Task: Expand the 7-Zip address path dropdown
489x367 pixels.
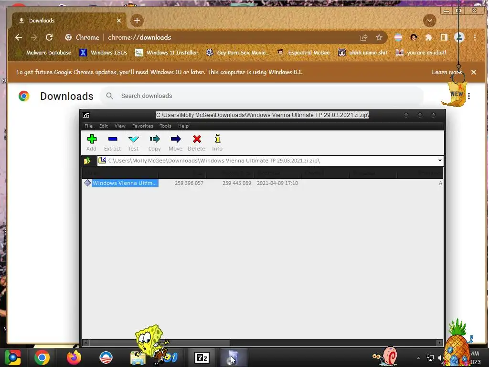Action: point(440,161)
